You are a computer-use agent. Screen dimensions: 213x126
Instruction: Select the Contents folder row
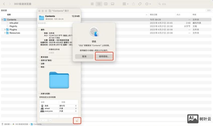(x=106, y=20)
